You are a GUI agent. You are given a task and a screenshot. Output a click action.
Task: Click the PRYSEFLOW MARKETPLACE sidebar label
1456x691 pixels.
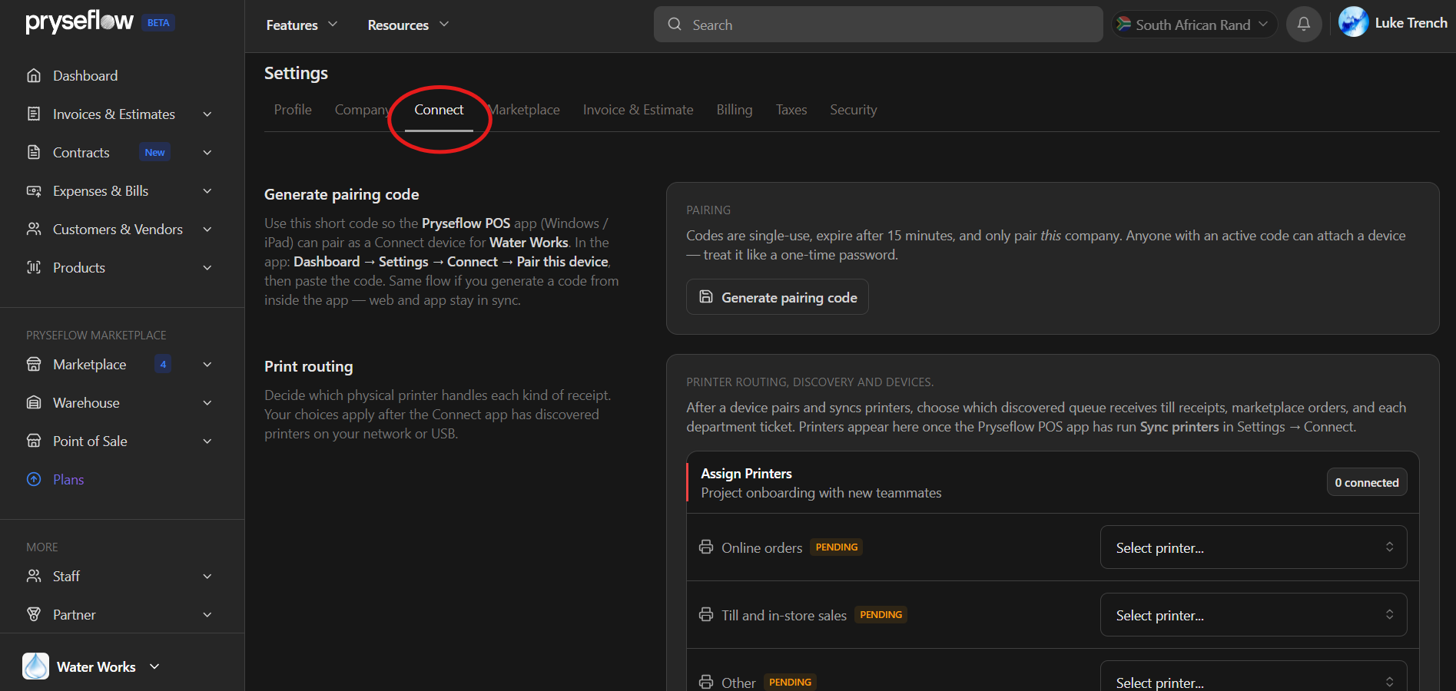coord(96,336)
